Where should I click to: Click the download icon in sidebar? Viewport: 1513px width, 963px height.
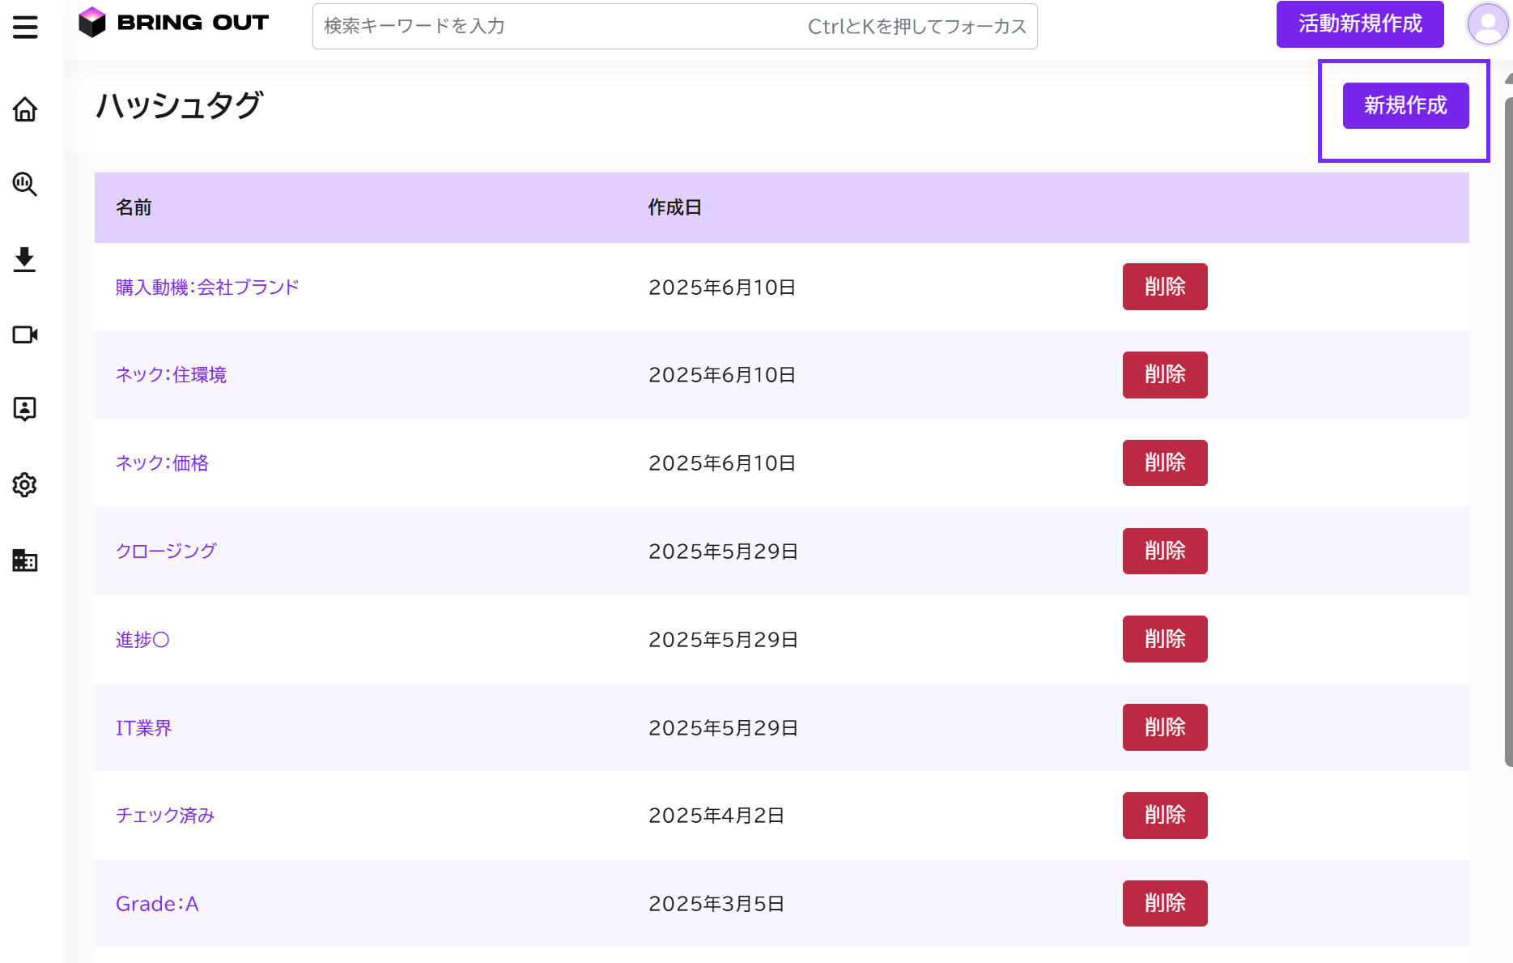[25, 259]
